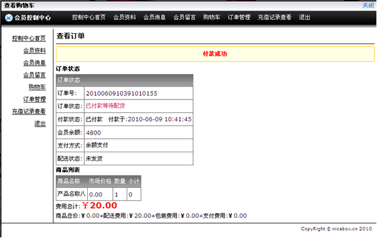This screenshot has width=377, height=238.
Task: Click the 商品名称 column header
Action: tap(69, 181)
